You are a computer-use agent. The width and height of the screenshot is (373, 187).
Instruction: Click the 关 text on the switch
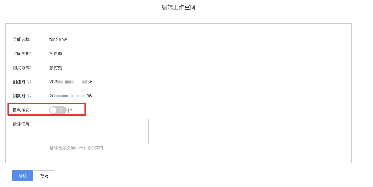pyautogui.click(x=62, y=110)
